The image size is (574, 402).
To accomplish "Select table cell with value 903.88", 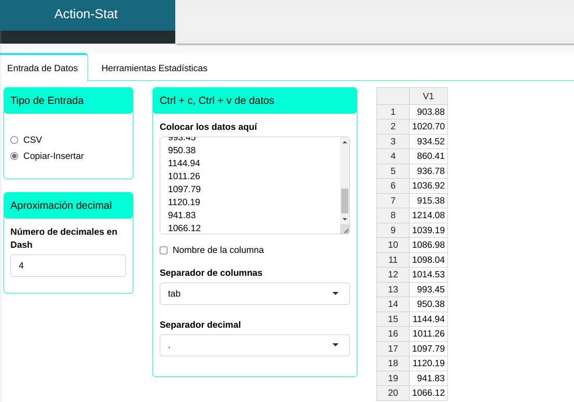I will coord(428,112).
